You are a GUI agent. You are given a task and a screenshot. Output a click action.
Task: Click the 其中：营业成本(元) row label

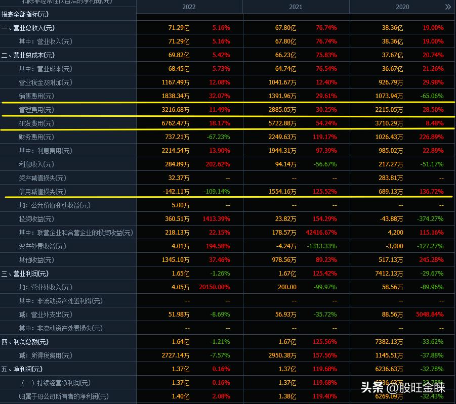click(x=46, y=69)
